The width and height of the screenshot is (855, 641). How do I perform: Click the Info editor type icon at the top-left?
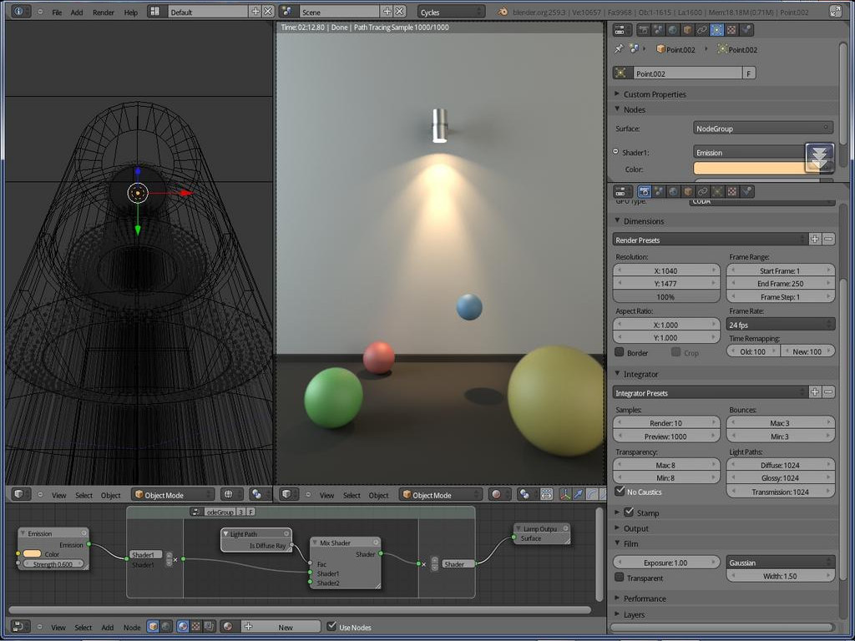tap(18, 12)
